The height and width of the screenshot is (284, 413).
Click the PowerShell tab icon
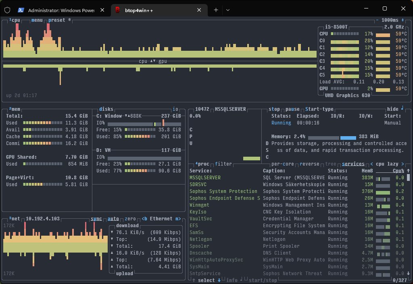pos(21,10)
